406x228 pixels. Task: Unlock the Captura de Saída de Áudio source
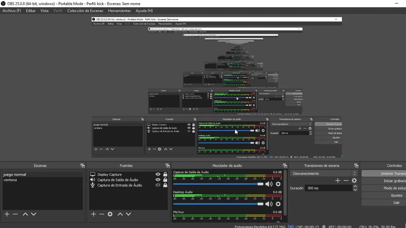click(165, 180)
